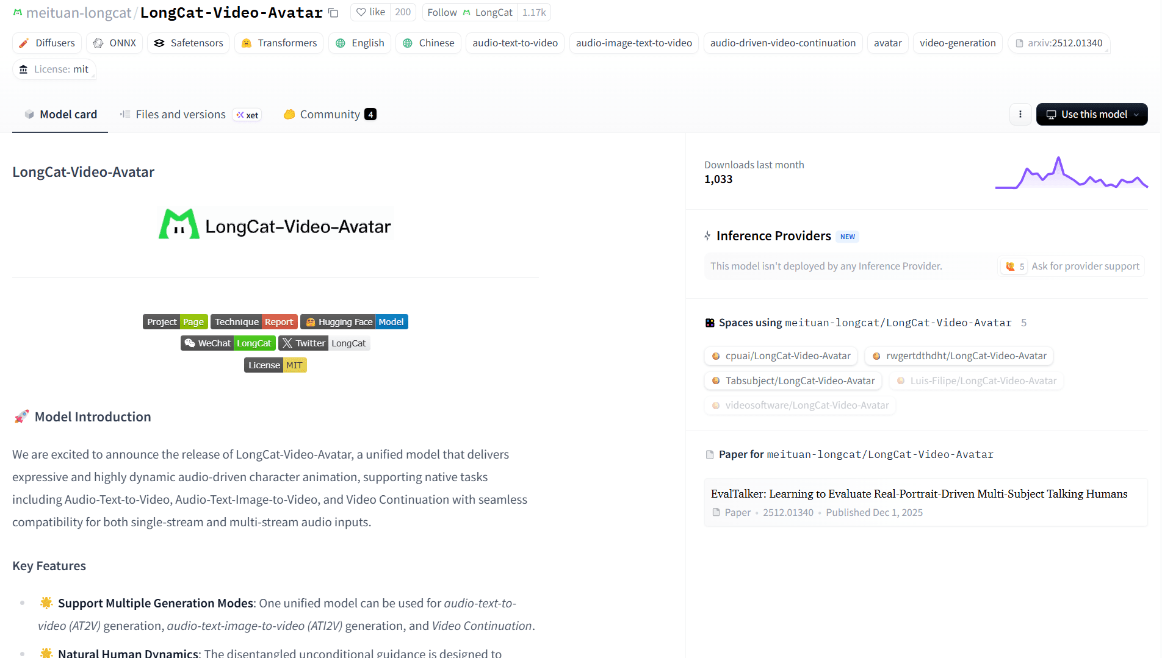Expand the Use this model dropdown
Viewport: 1162px width, 658px height.
(1091, 114)
